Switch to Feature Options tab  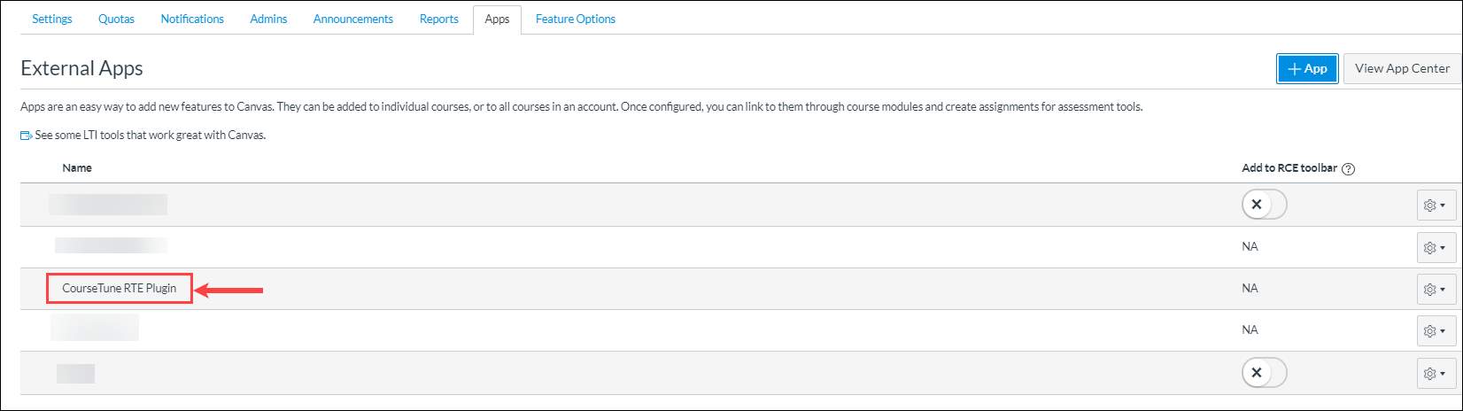[x=575, y=19]
